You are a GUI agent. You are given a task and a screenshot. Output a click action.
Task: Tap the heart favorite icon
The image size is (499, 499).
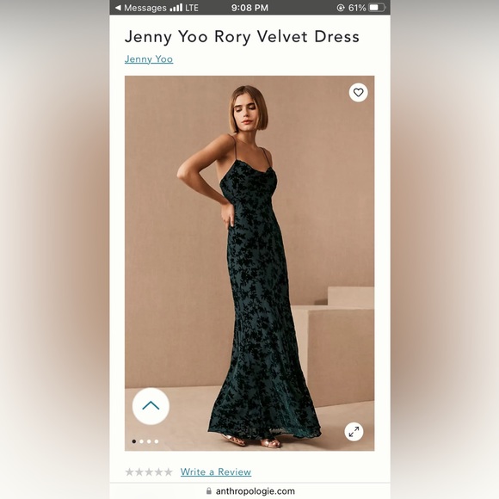359,93
